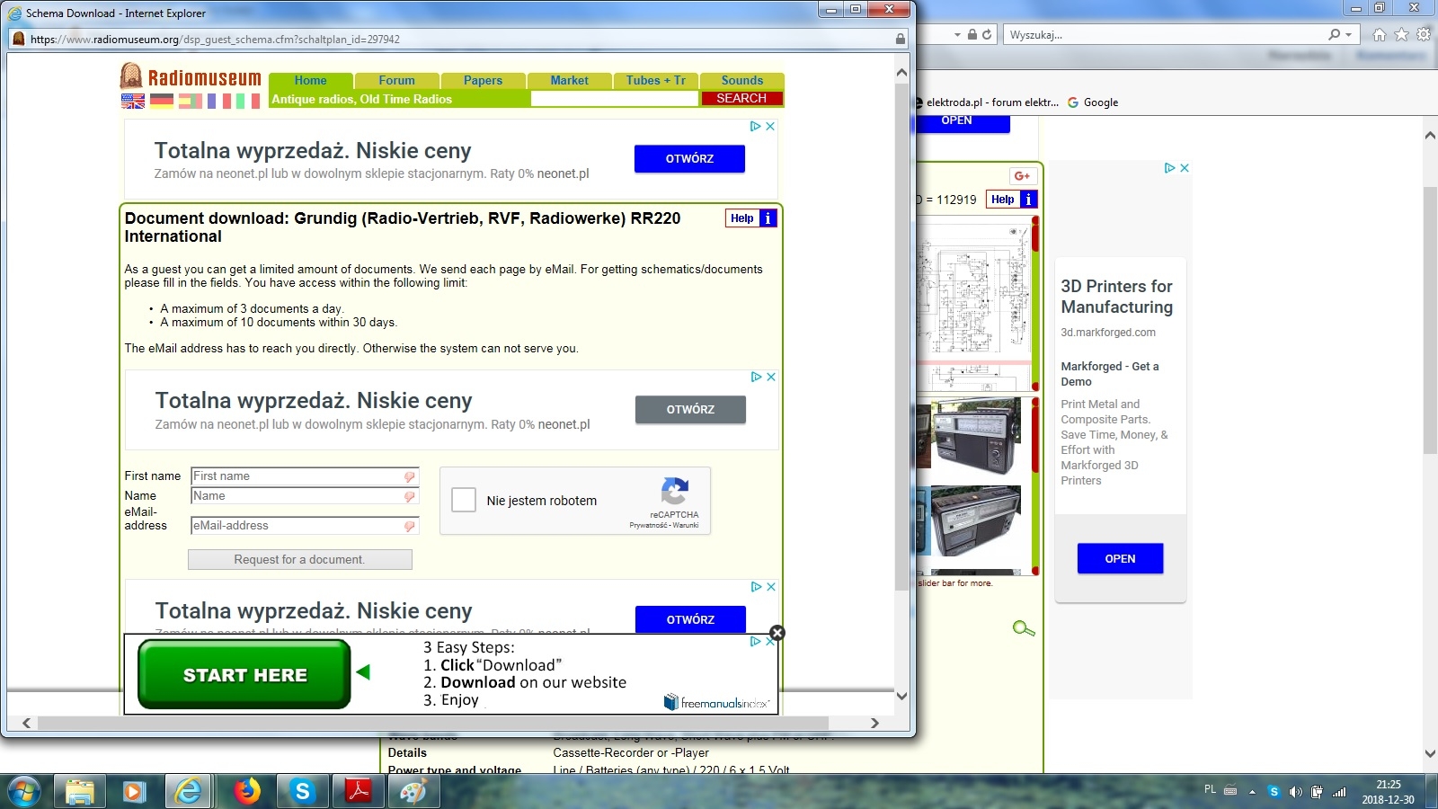Screen dimensions: 1438x809
Task: Focus the Name input field
Action: click(x=305, y=496)
